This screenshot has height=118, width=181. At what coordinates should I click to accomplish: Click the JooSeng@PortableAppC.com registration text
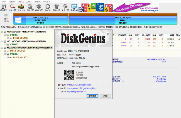pos(86,67)
